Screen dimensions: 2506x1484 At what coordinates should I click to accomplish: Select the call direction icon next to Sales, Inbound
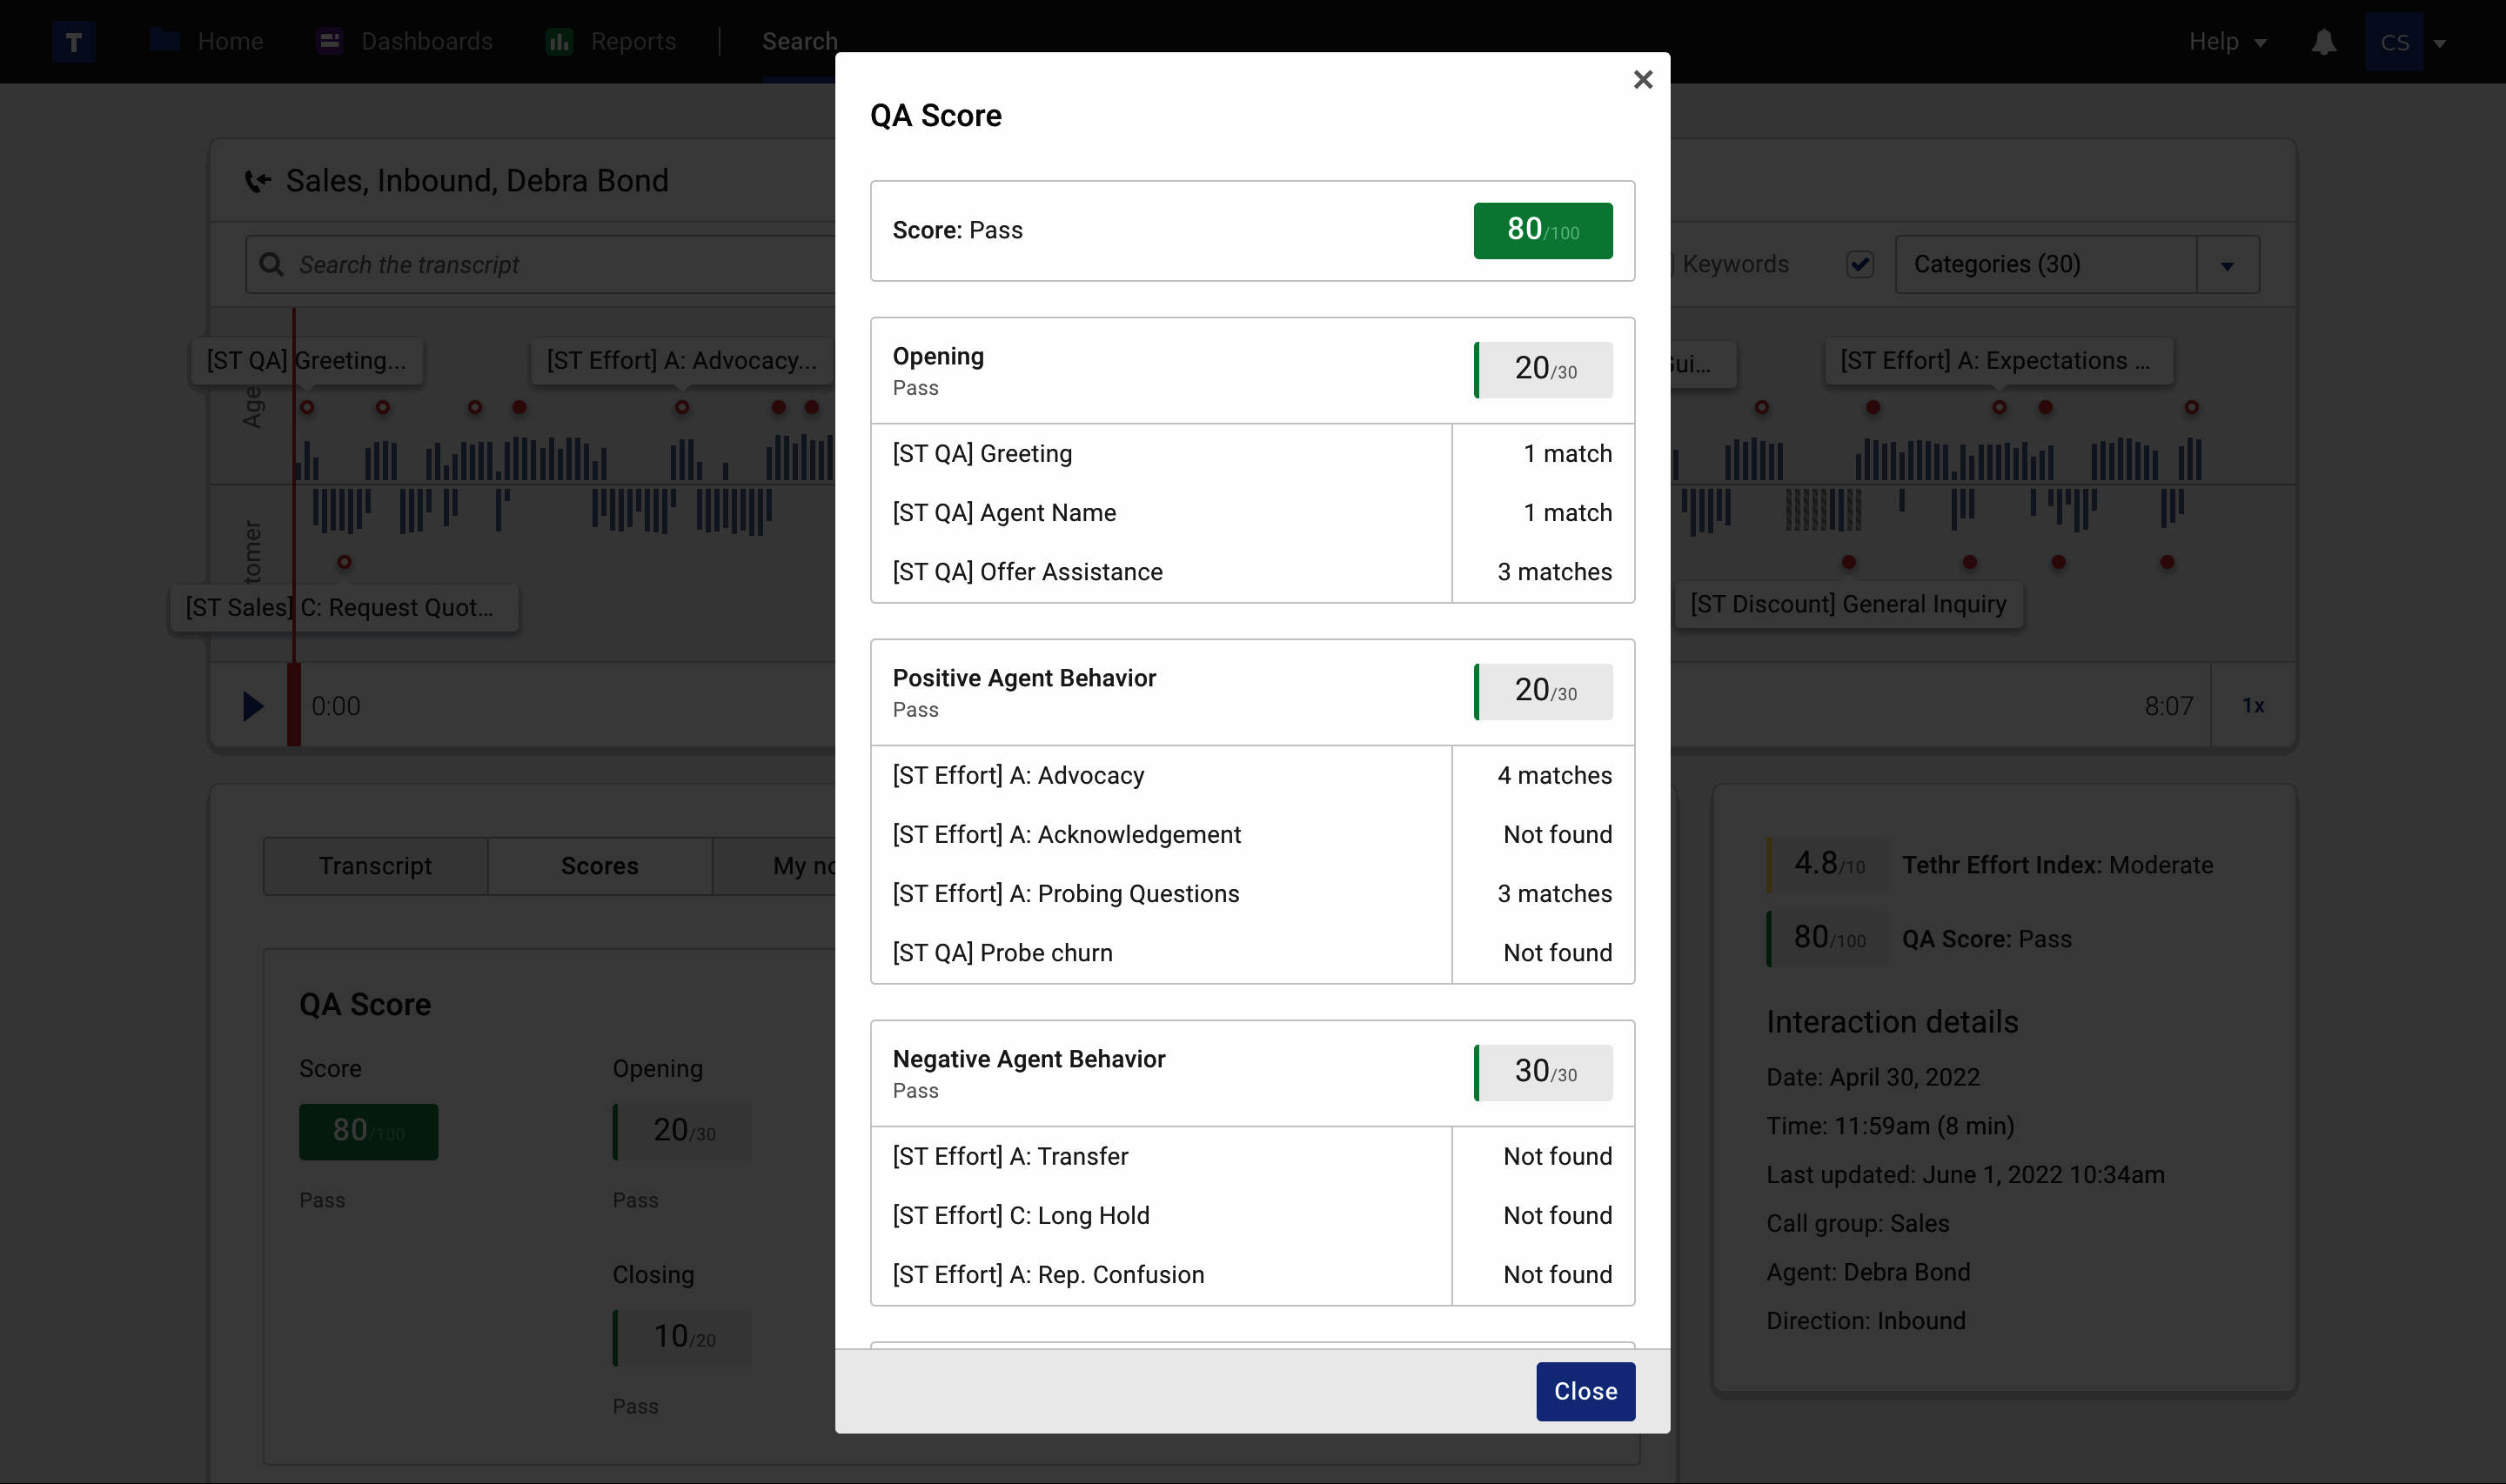click(x=257, y=181)
